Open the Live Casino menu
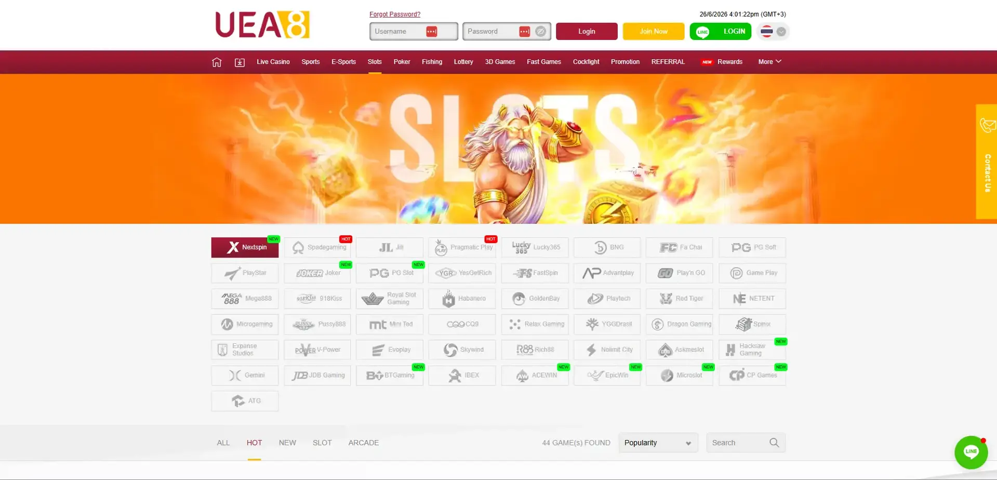This screenshot has height=480, width=997. 273,62
